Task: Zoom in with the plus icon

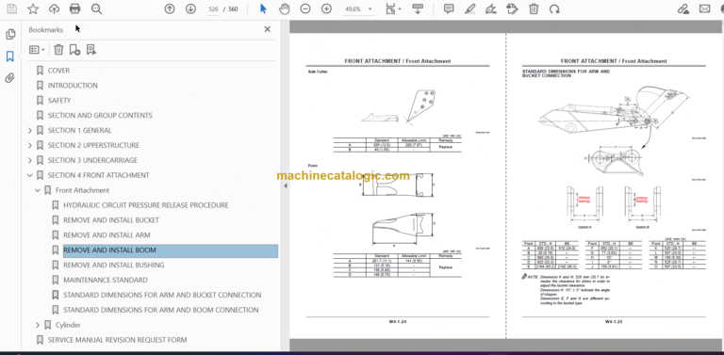Action: point(326,8)
